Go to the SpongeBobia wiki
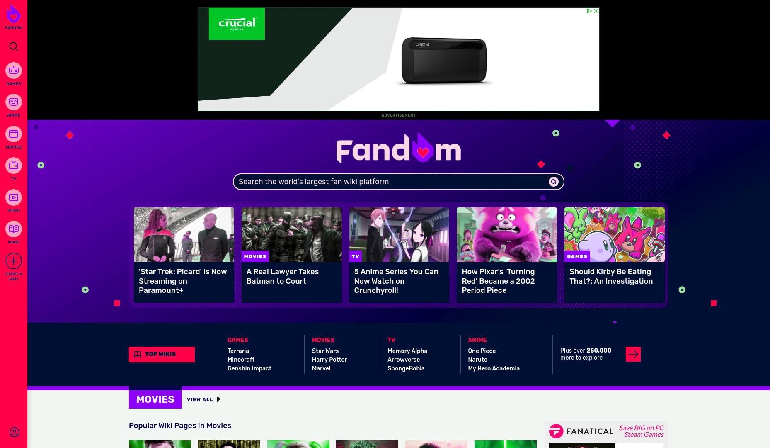The width and height of the screenshot is (770, 448). click(x=406, y=368)
